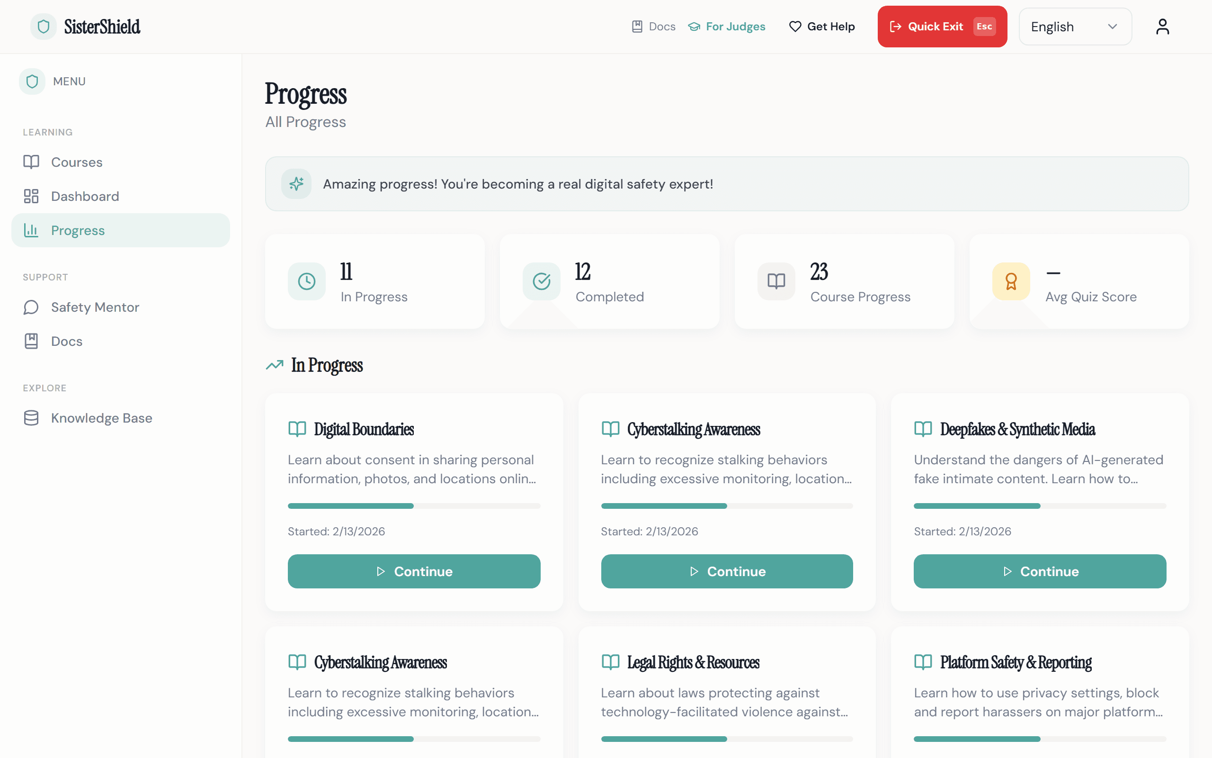Click the graduation cap For Judges icon
Image resolution: width=1212 pixels, height=758 pixels.
(694, 26)
